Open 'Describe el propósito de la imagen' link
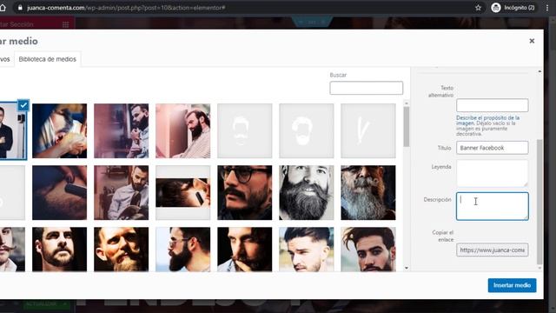Screen dimensions: 556x313 tap(487, 120)
